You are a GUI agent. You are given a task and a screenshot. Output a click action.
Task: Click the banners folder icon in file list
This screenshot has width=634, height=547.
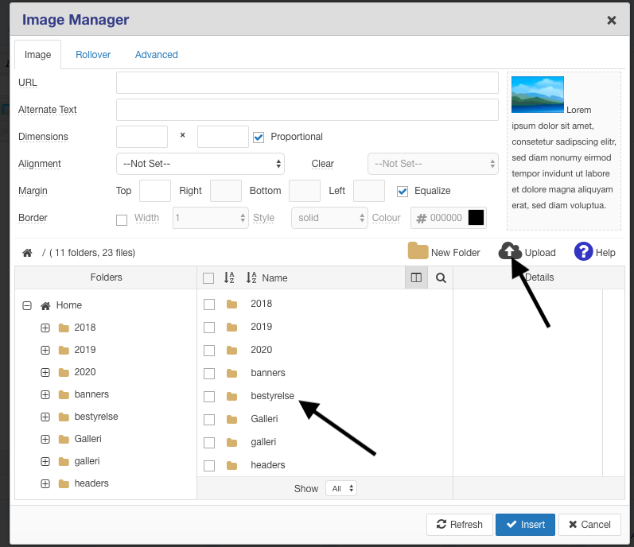[232, 373]
